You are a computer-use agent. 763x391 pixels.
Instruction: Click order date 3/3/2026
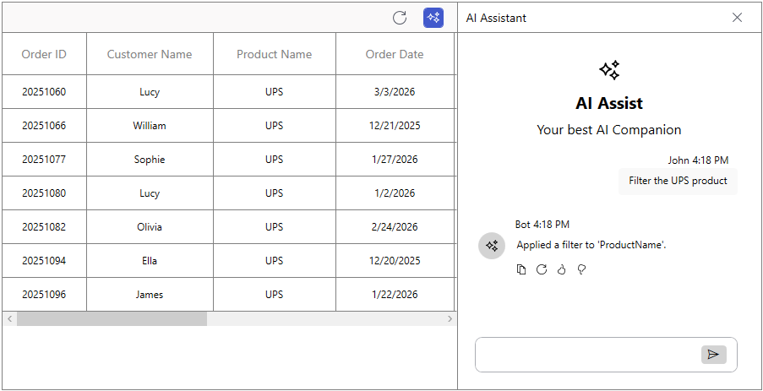click(395, 92)
